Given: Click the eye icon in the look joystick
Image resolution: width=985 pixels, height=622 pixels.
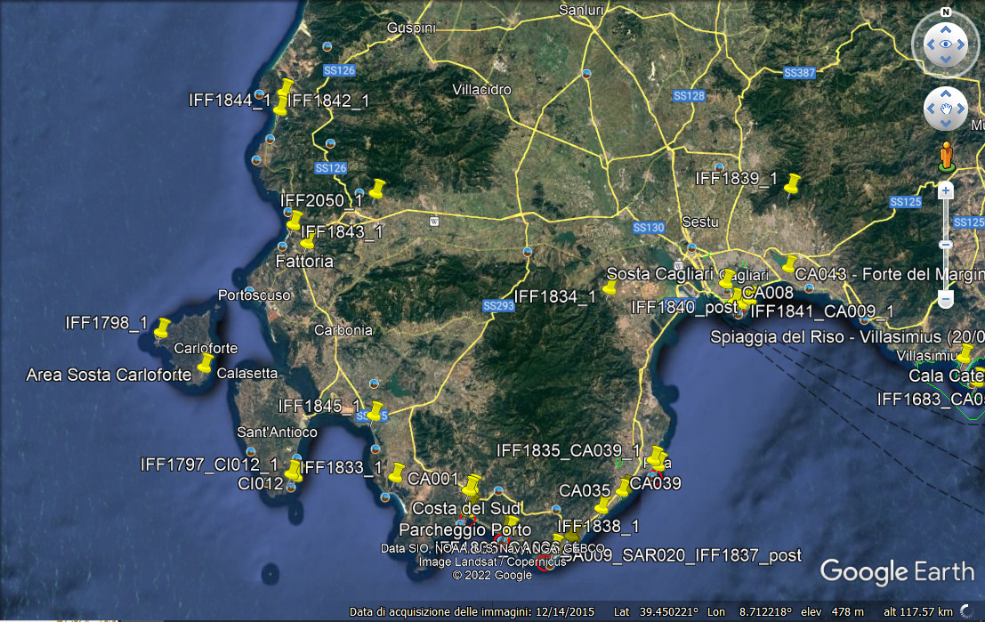Looking at the screenshot, I should 946,44.
